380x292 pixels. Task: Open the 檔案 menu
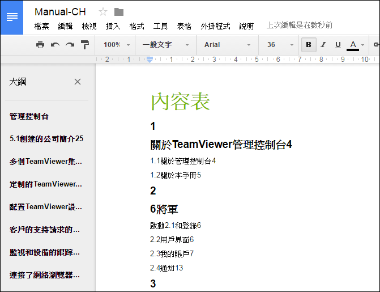coord(42,26)
